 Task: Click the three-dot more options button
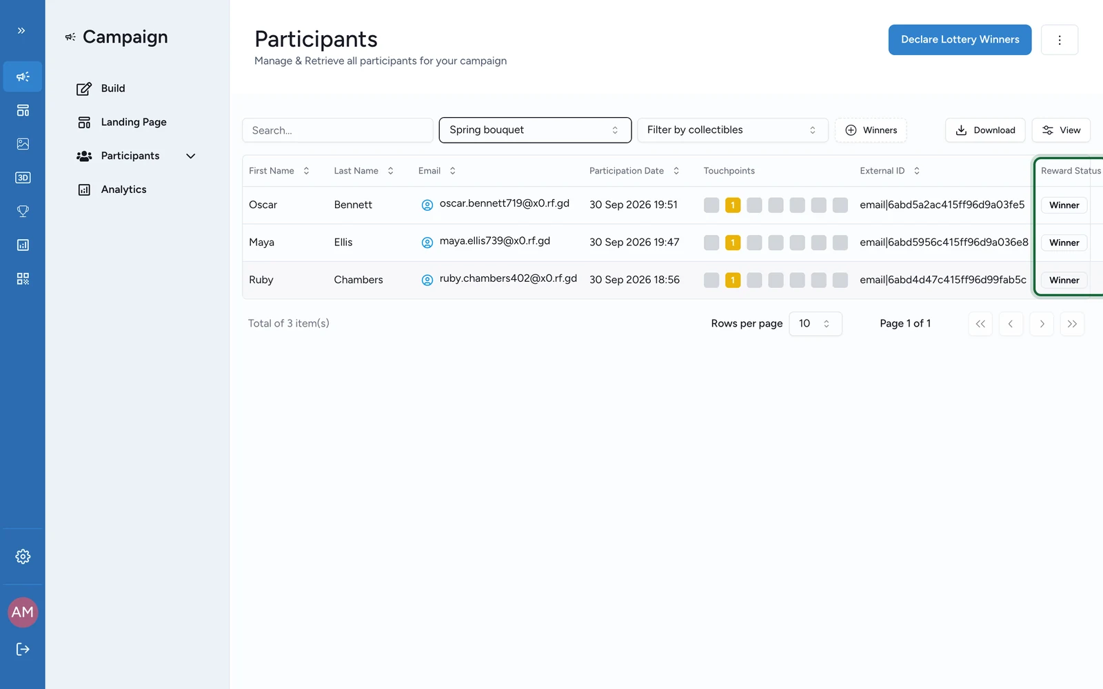point(1060,40)
